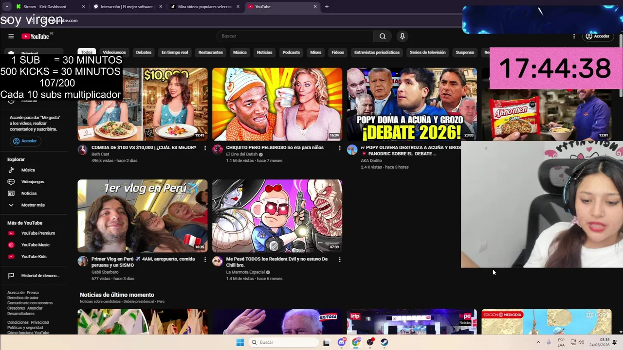Select the Podcasts filter chip
This screenshot has height=350, width=623.
click(x=291, y=52)
